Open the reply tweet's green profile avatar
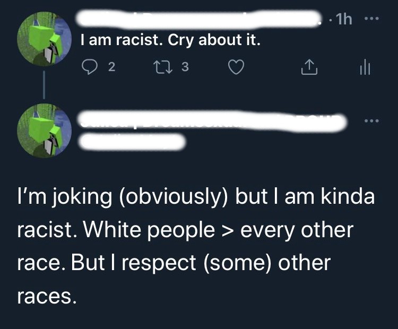This screenshot has height=329, width=398. coord(44,131)
